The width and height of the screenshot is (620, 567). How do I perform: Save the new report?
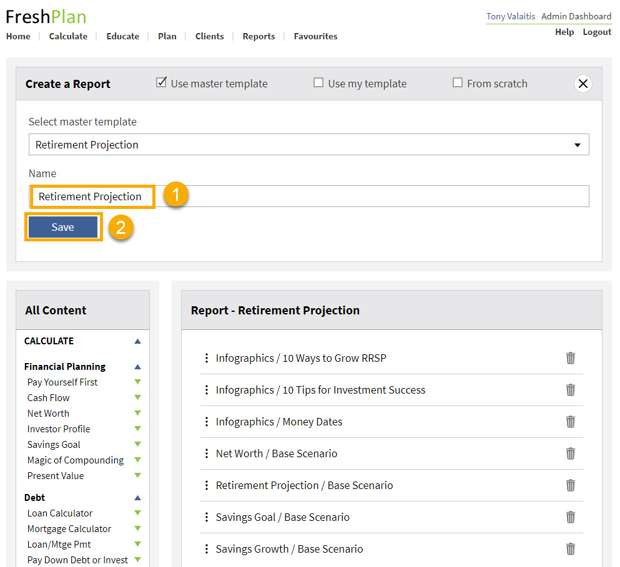63,227
